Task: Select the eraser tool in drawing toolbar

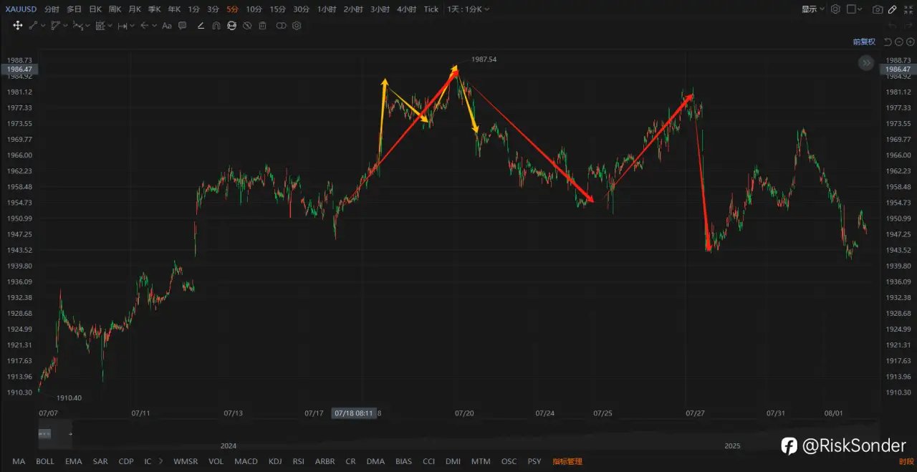Action: [201, 25]
